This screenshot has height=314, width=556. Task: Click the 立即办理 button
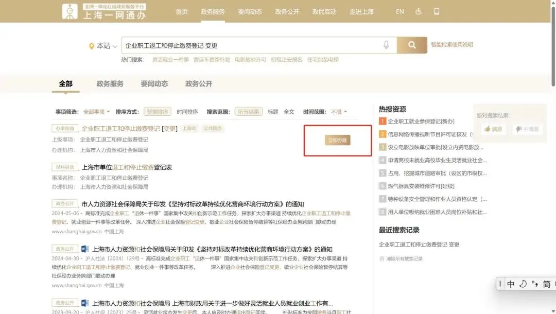(338, 140)
